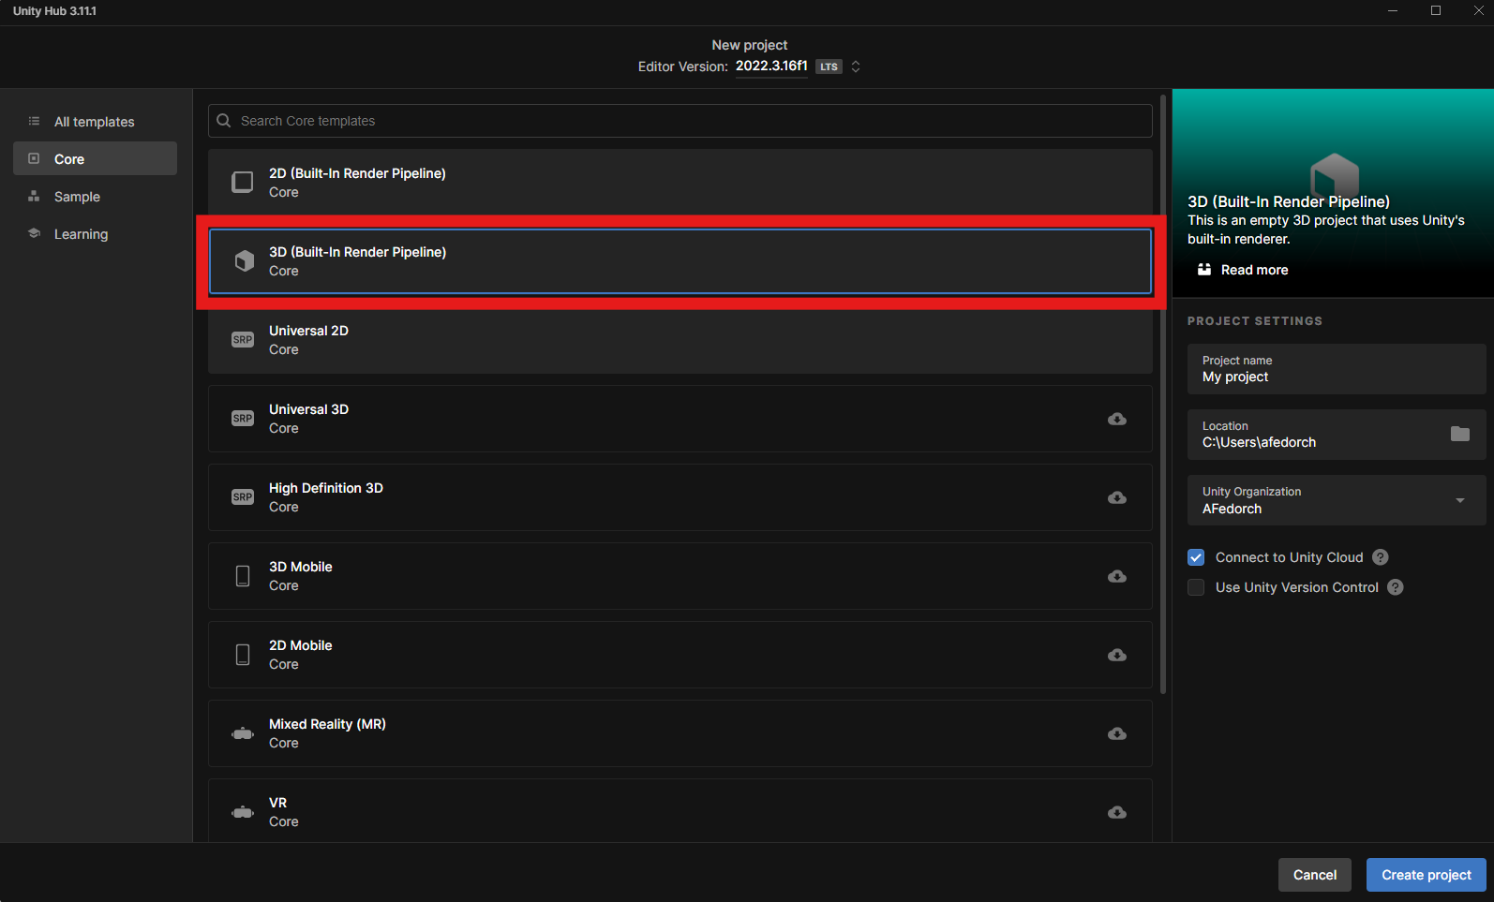1494x902 pixels.
Task: Open the Sample templates category
Action: point(95,197)
